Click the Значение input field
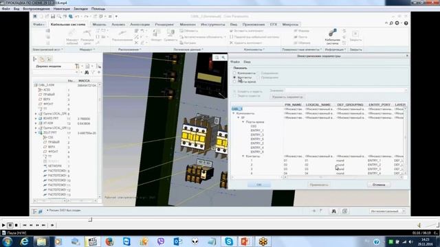Viewport: 440px width, 247px height. click(346, 91)
